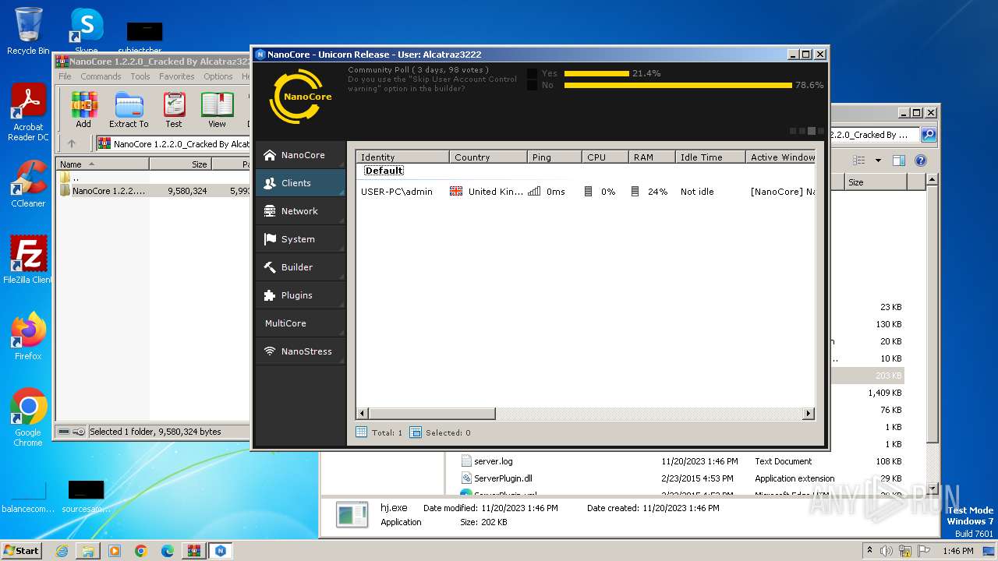Viewport: 998px width, 561px height.
Task: Sort clients by Idle Time column
Action: 710,157
